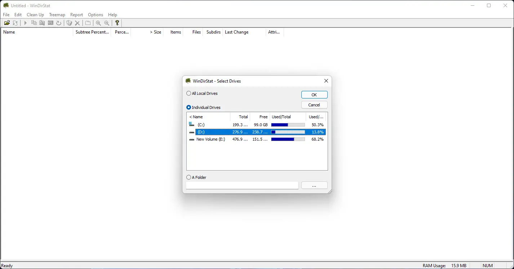Confirm drive selection with OK button
The height and width of the screenshot is (269, 514).
pos(314,95)
